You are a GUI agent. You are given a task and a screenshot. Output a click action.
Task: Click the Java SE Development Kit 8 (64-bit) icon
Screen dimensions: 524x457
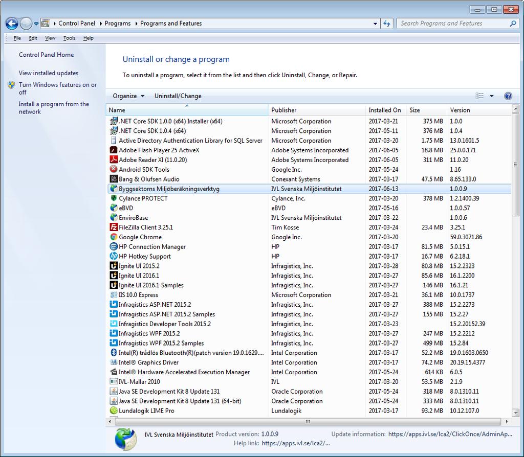[x=114, y=401]
